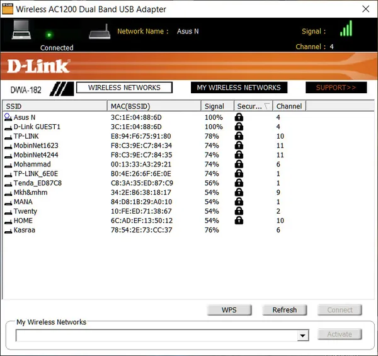Click the router icon beside Network Name
The image size is (378, 356).
tap(100, 32)
